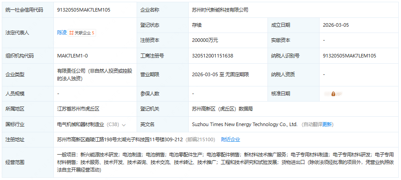Click the industry 电气机械和器材制造业
The width and height of the screenshot is (401, 180).
81,124
